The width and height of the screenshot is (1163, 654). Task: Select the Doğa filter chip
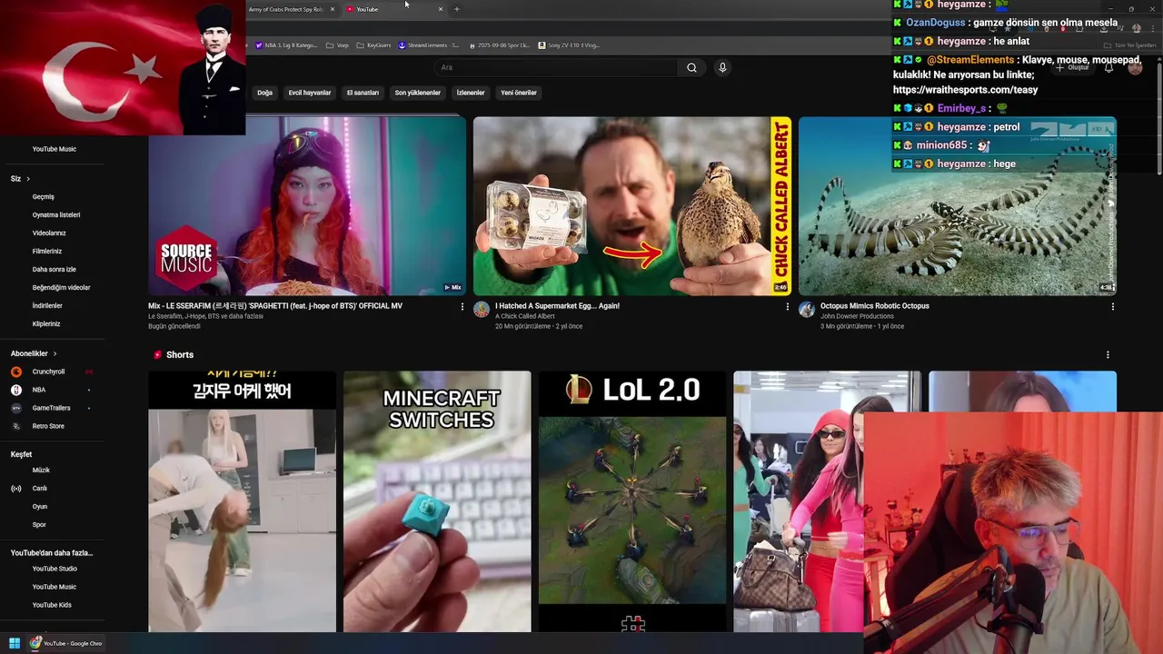[264, 93]
